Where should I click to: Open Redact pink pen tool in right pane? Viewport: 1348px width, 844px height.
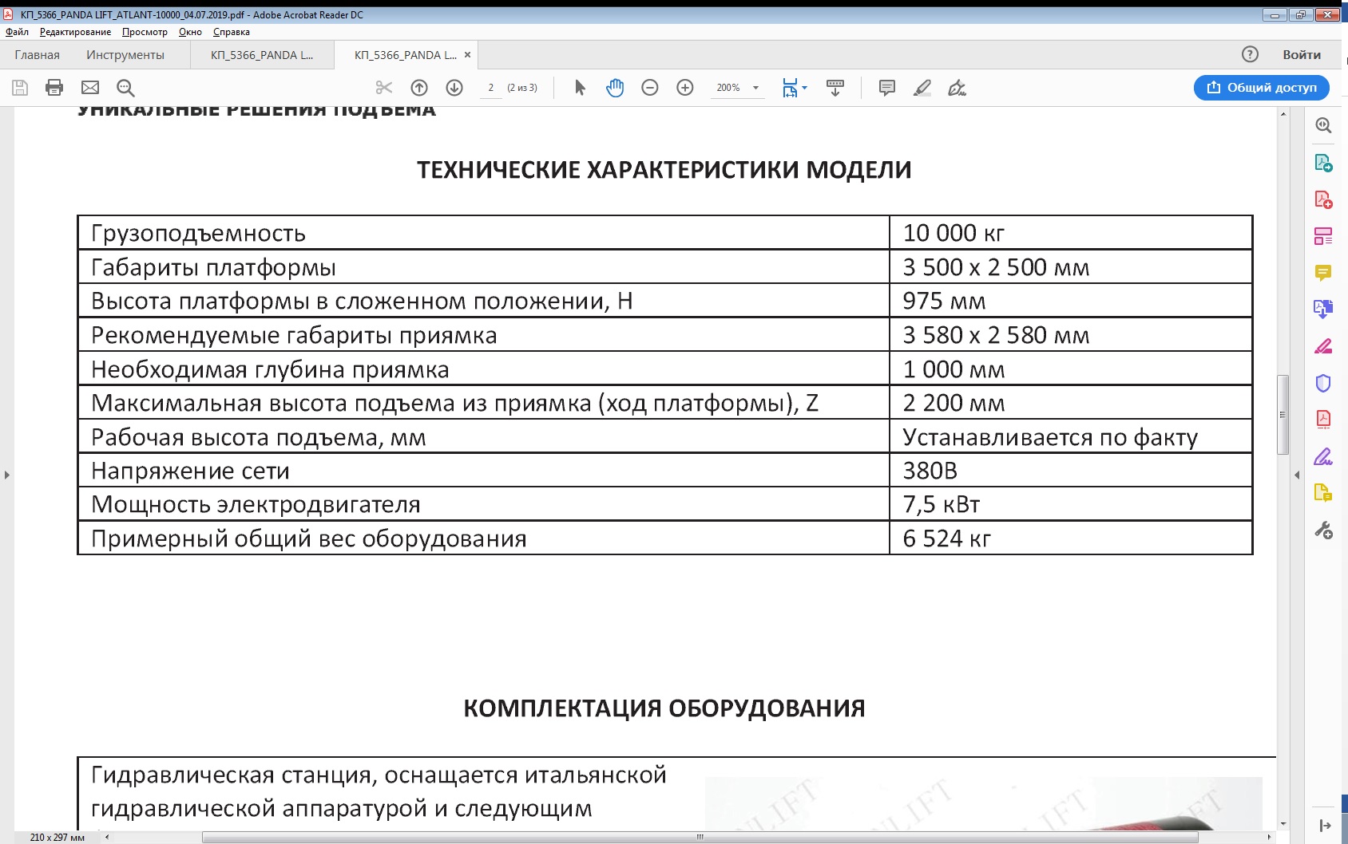[x=1323, y=346]
